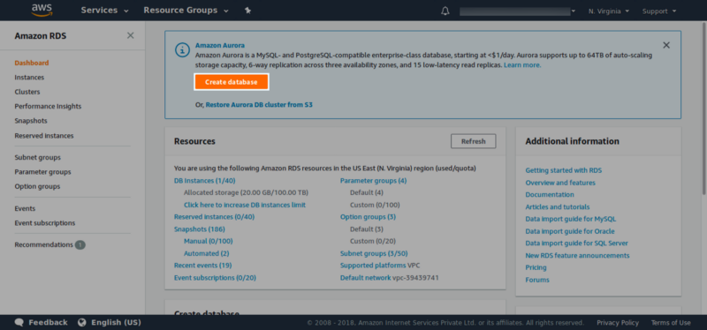Open Data import guide for SQL Server
The height and width of the screenshot is (330, 707).
pos(577,244)
